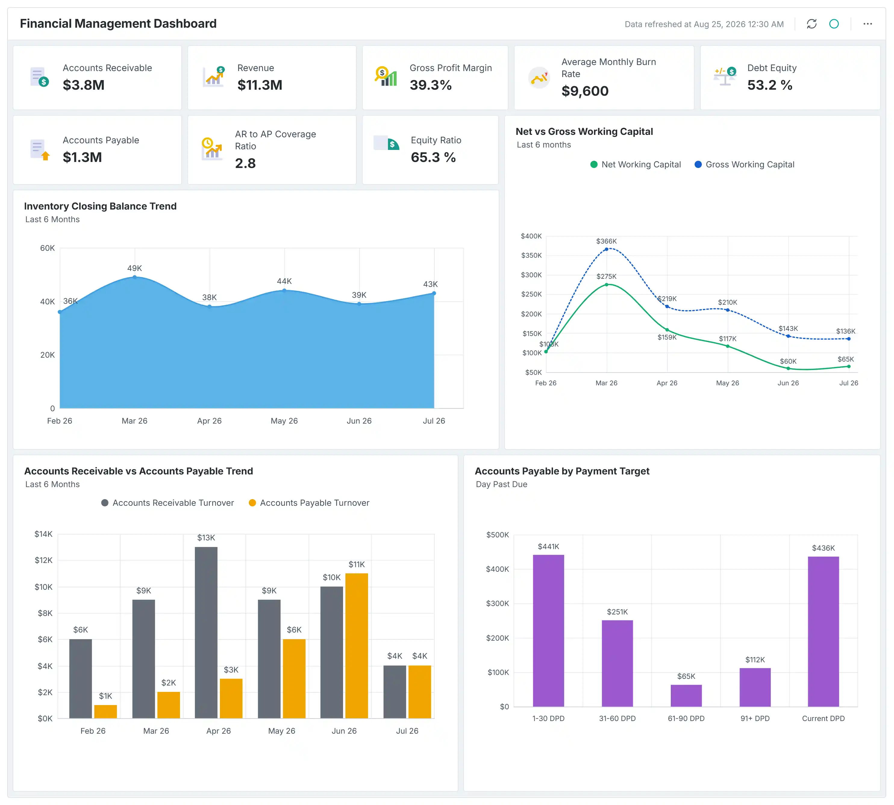Click the Revenue growth chart icon

pos(214,76)
